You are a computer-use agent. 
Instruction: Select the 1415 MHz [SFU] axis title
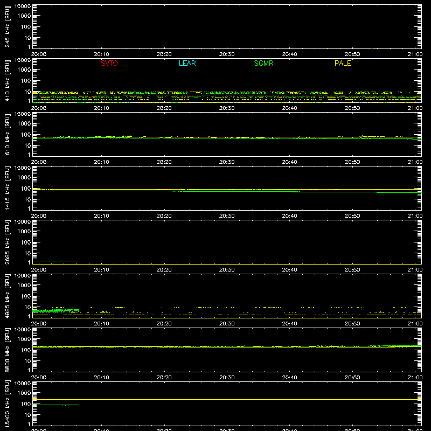click(x=7, y=188)
